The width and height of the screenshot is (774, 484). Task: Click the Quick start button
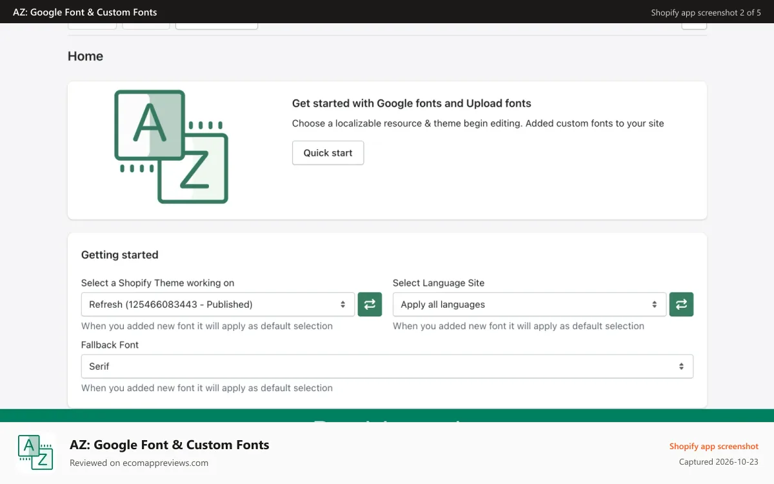point(328,153)
